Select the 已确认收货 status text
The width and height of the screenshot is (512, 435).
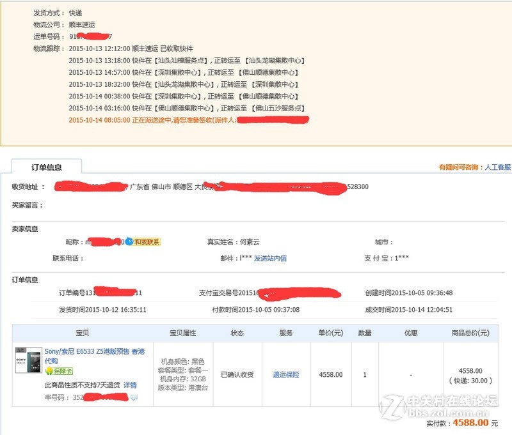tap(237, 375)
